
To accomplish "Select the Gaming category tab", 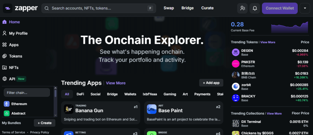I will coord(170,94).
